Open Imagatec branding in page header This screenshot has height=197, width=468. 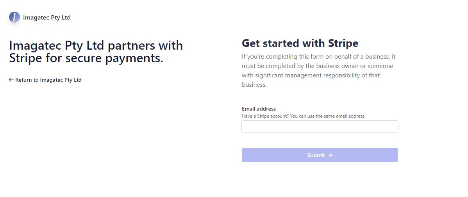[40, 17]
